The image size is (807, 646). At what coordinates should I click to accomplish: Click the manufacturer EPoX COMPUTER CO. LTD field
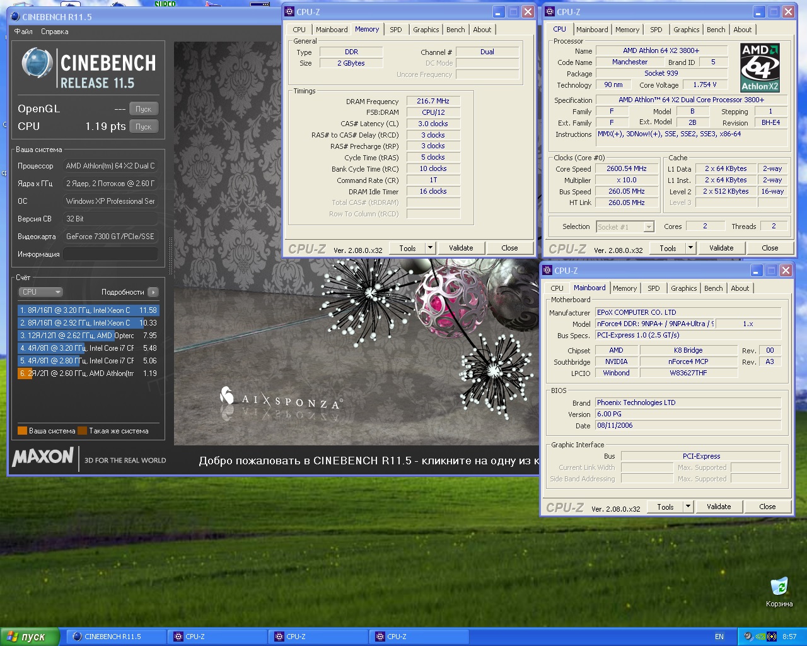(688, 312)
